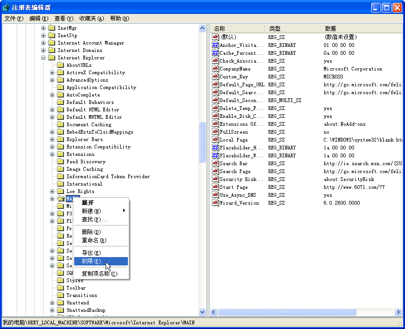Select the Transitions key in the tree
405x329 pixels.
click(82, 295)
